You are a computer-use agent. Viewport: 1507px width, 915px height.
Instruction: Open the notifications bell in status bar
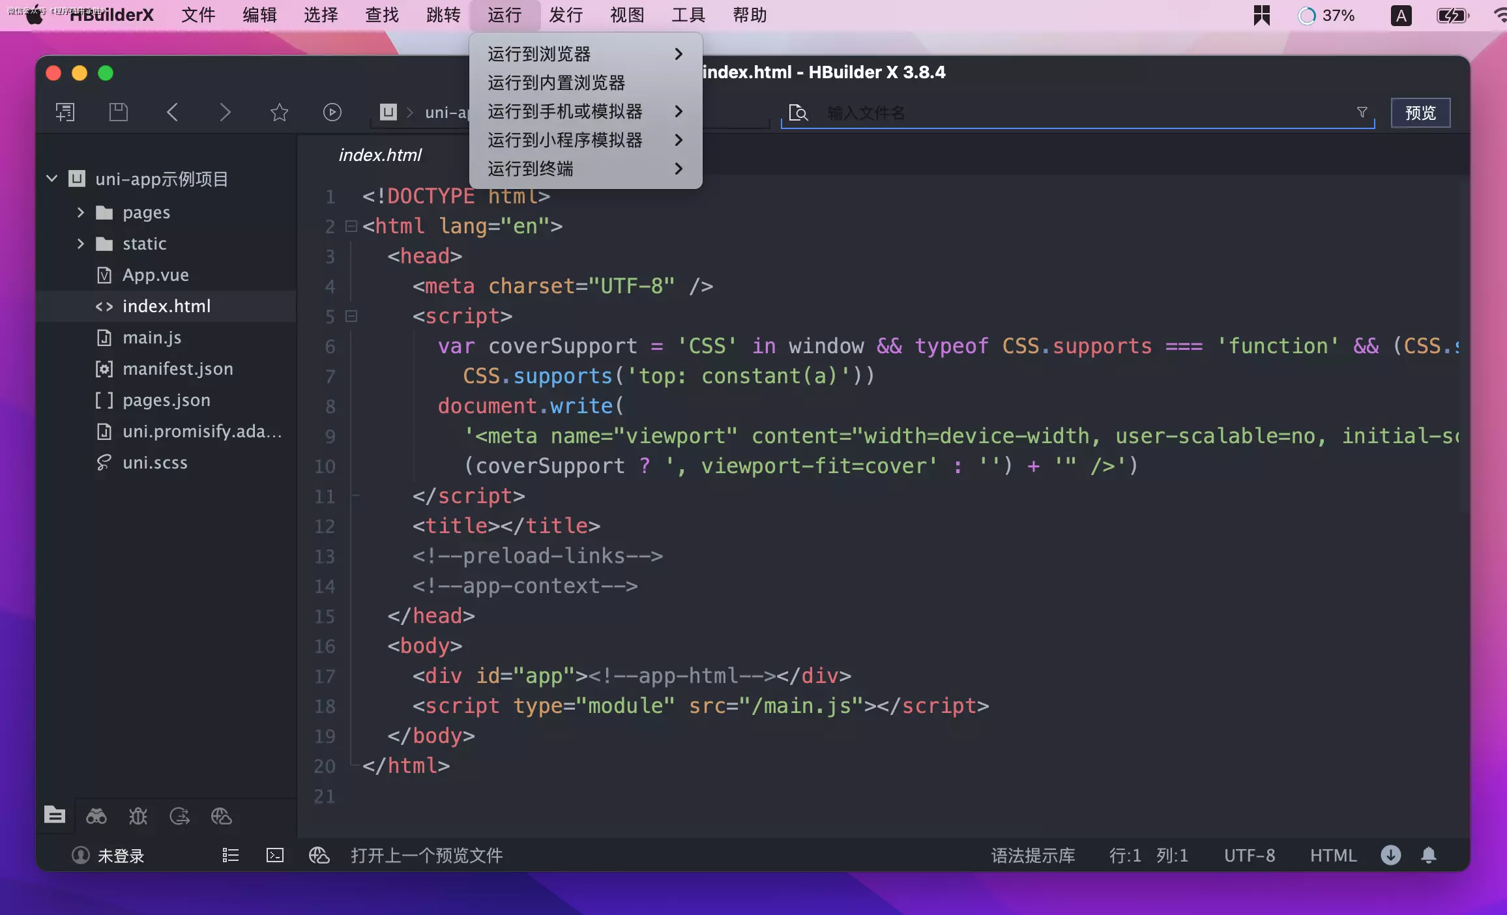coord(1429,856)
